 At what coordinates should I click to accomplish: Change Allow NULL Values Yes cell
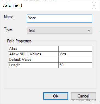[75, 54]
